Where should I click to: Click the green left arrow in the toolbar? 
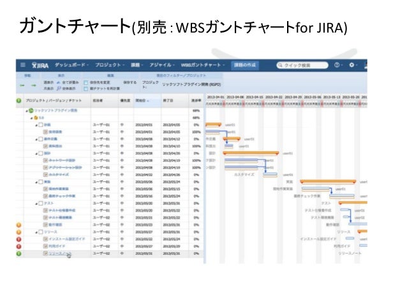(x=22, y=86)
